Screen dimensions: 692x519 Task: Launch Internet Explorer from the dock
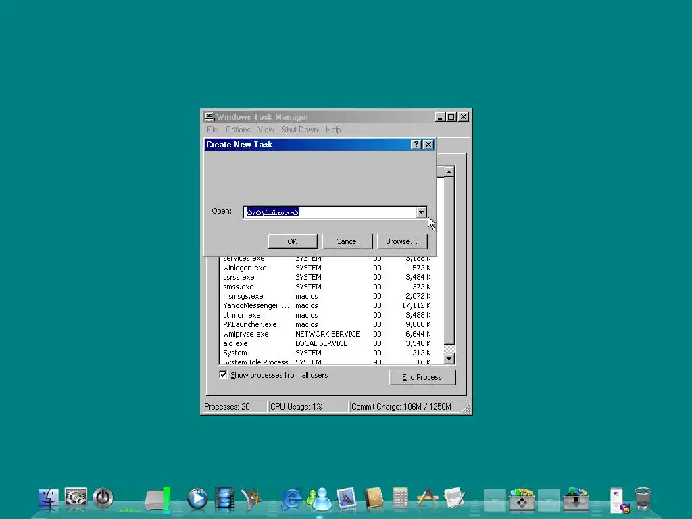coord(292,499)
